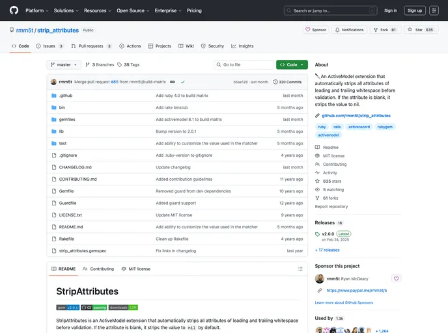Screen dimensions: 448x333
Task: Switch to the Insights tab
Action: 242,46
